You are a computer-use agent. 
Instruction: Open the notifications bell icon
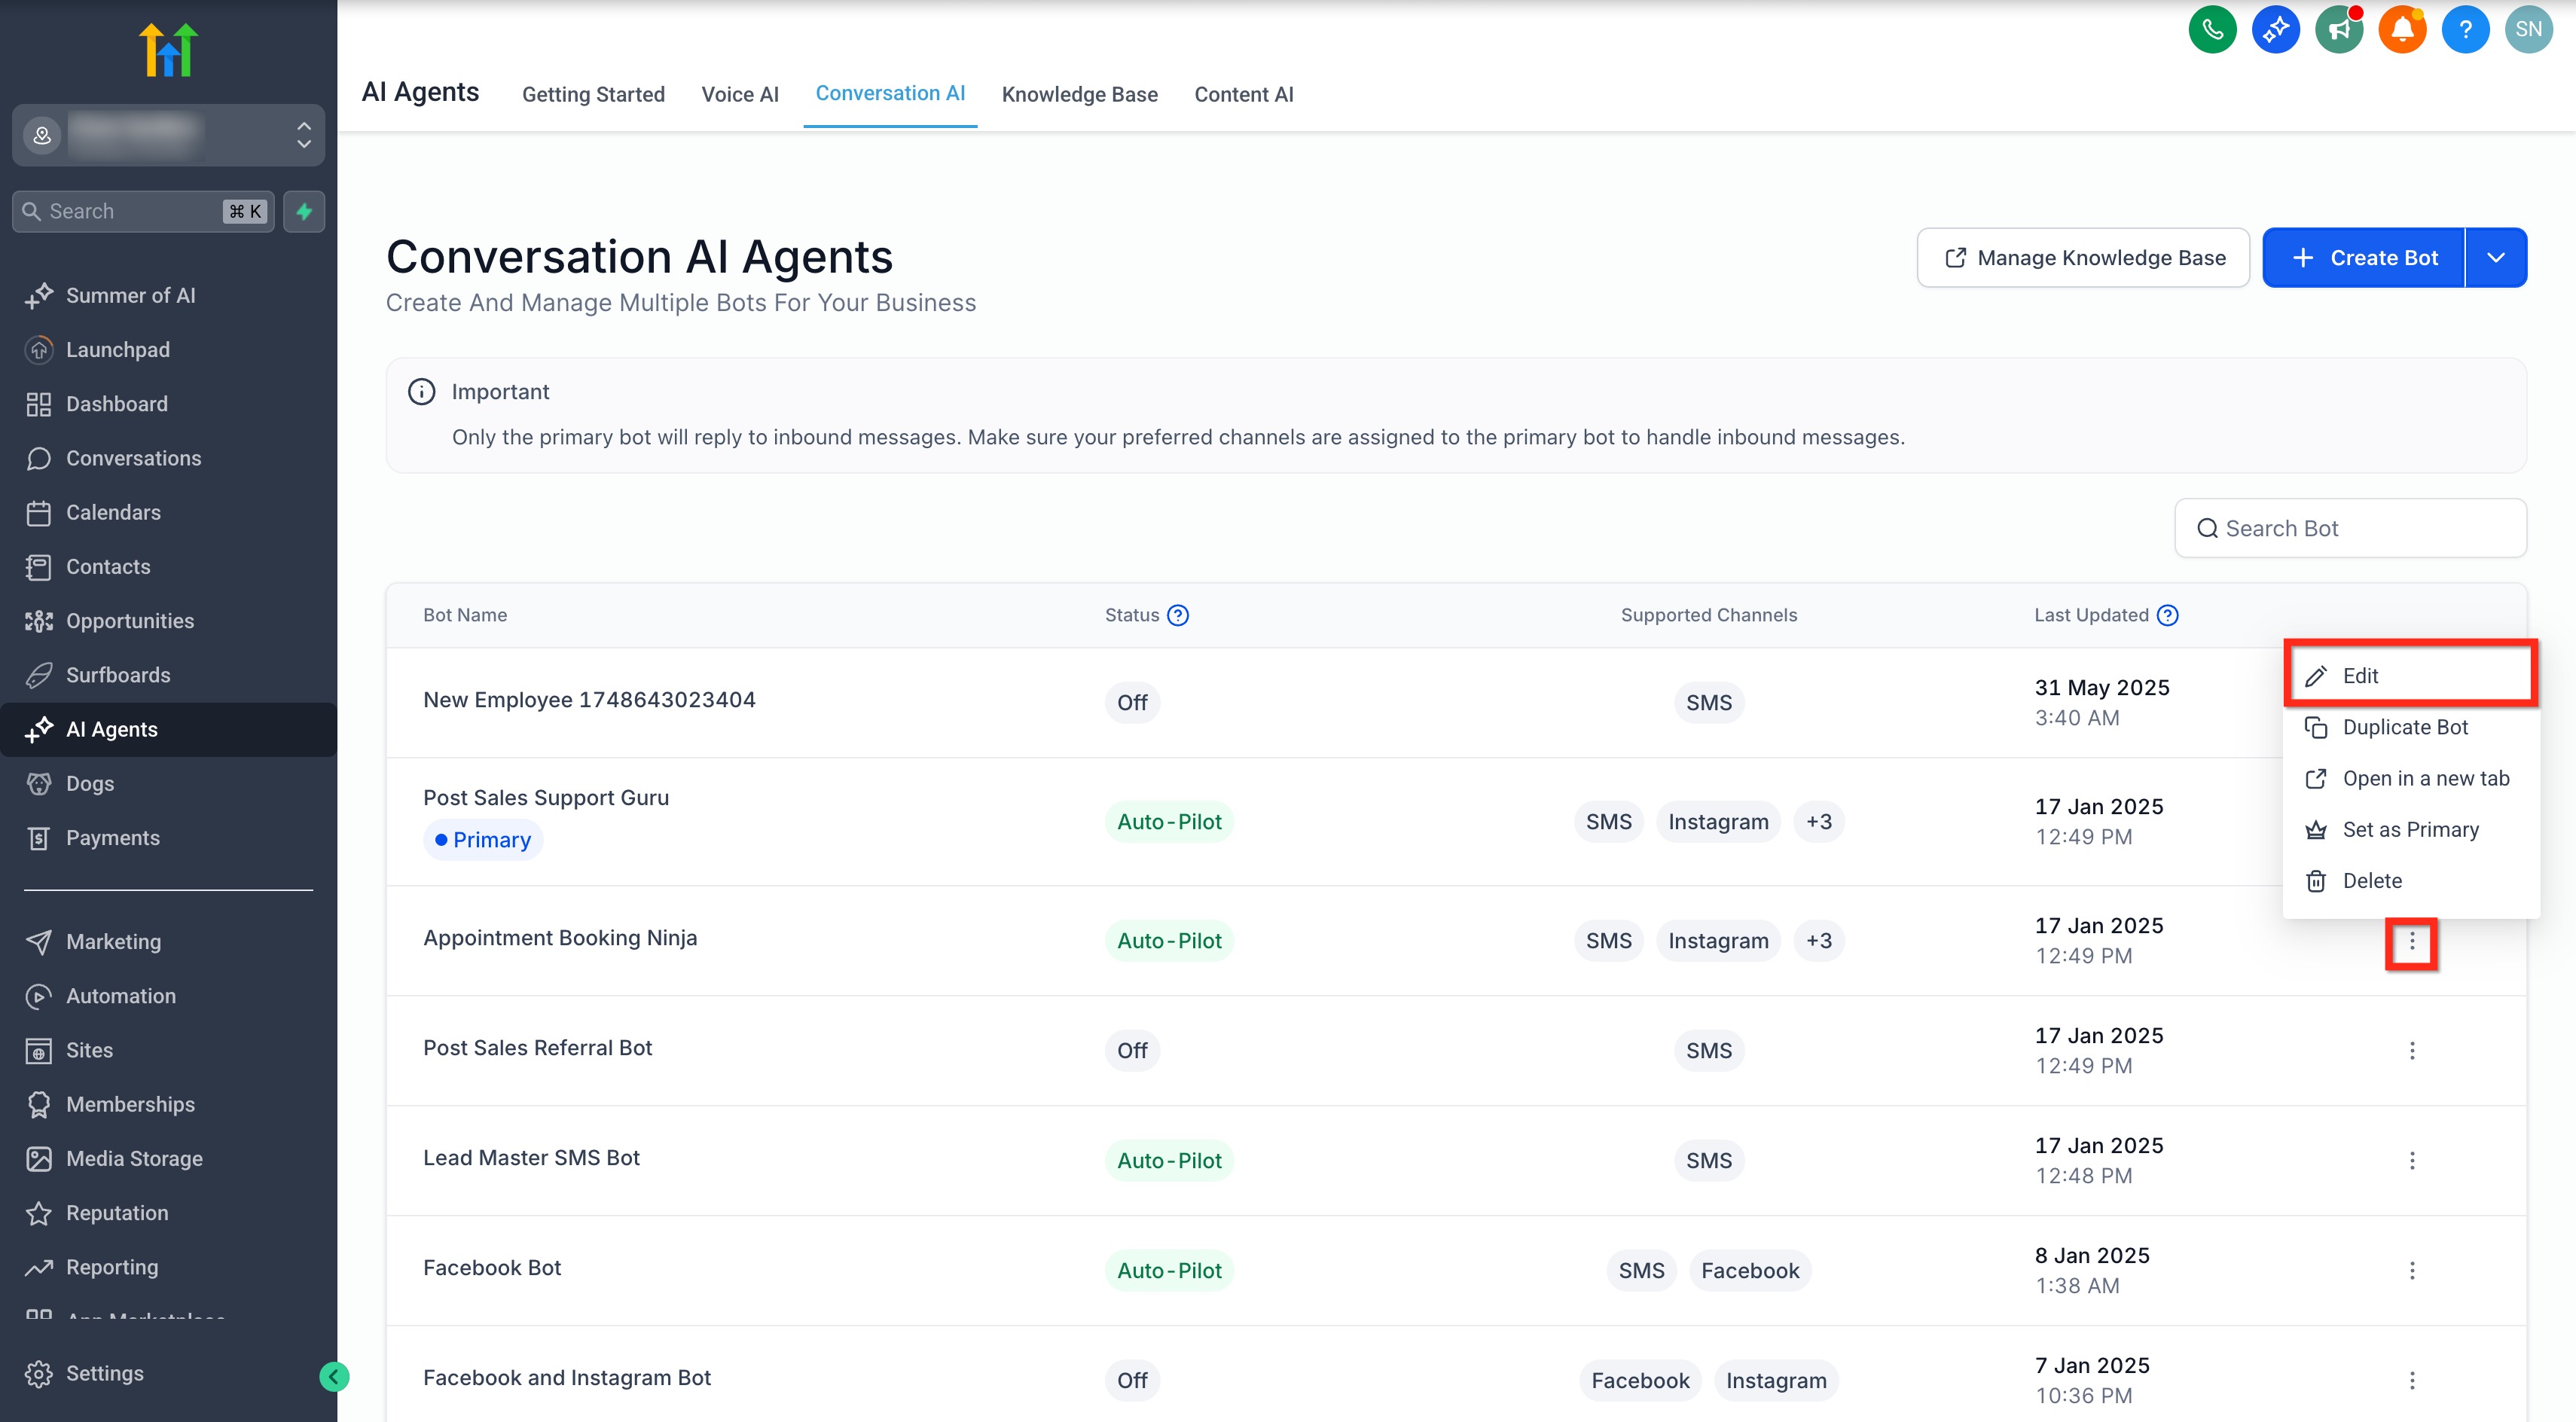tap(2401, 30)
